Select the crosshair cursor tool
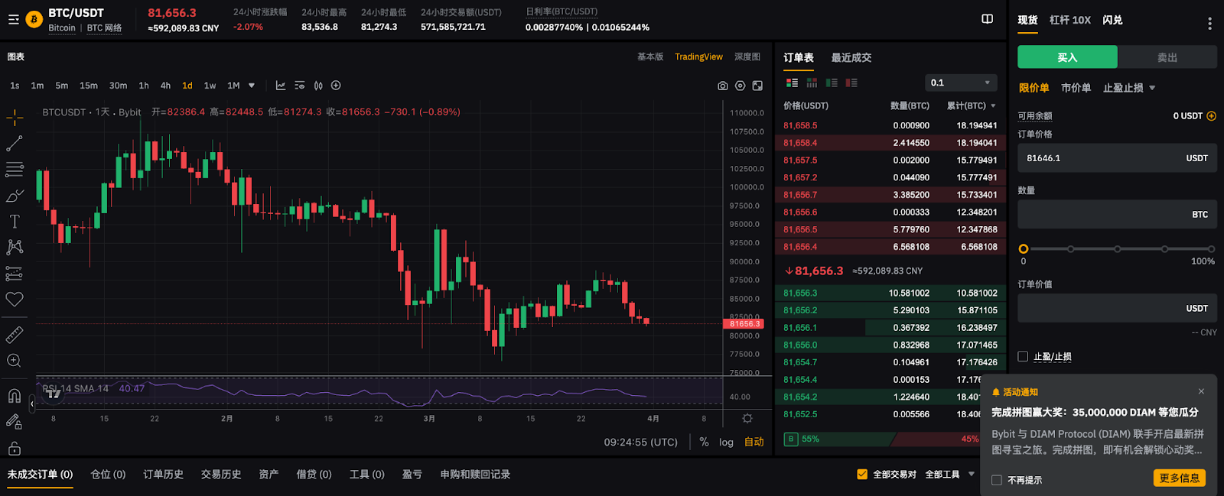The height and width of the screenshot is (496, 1224). (x=15, y=118)
